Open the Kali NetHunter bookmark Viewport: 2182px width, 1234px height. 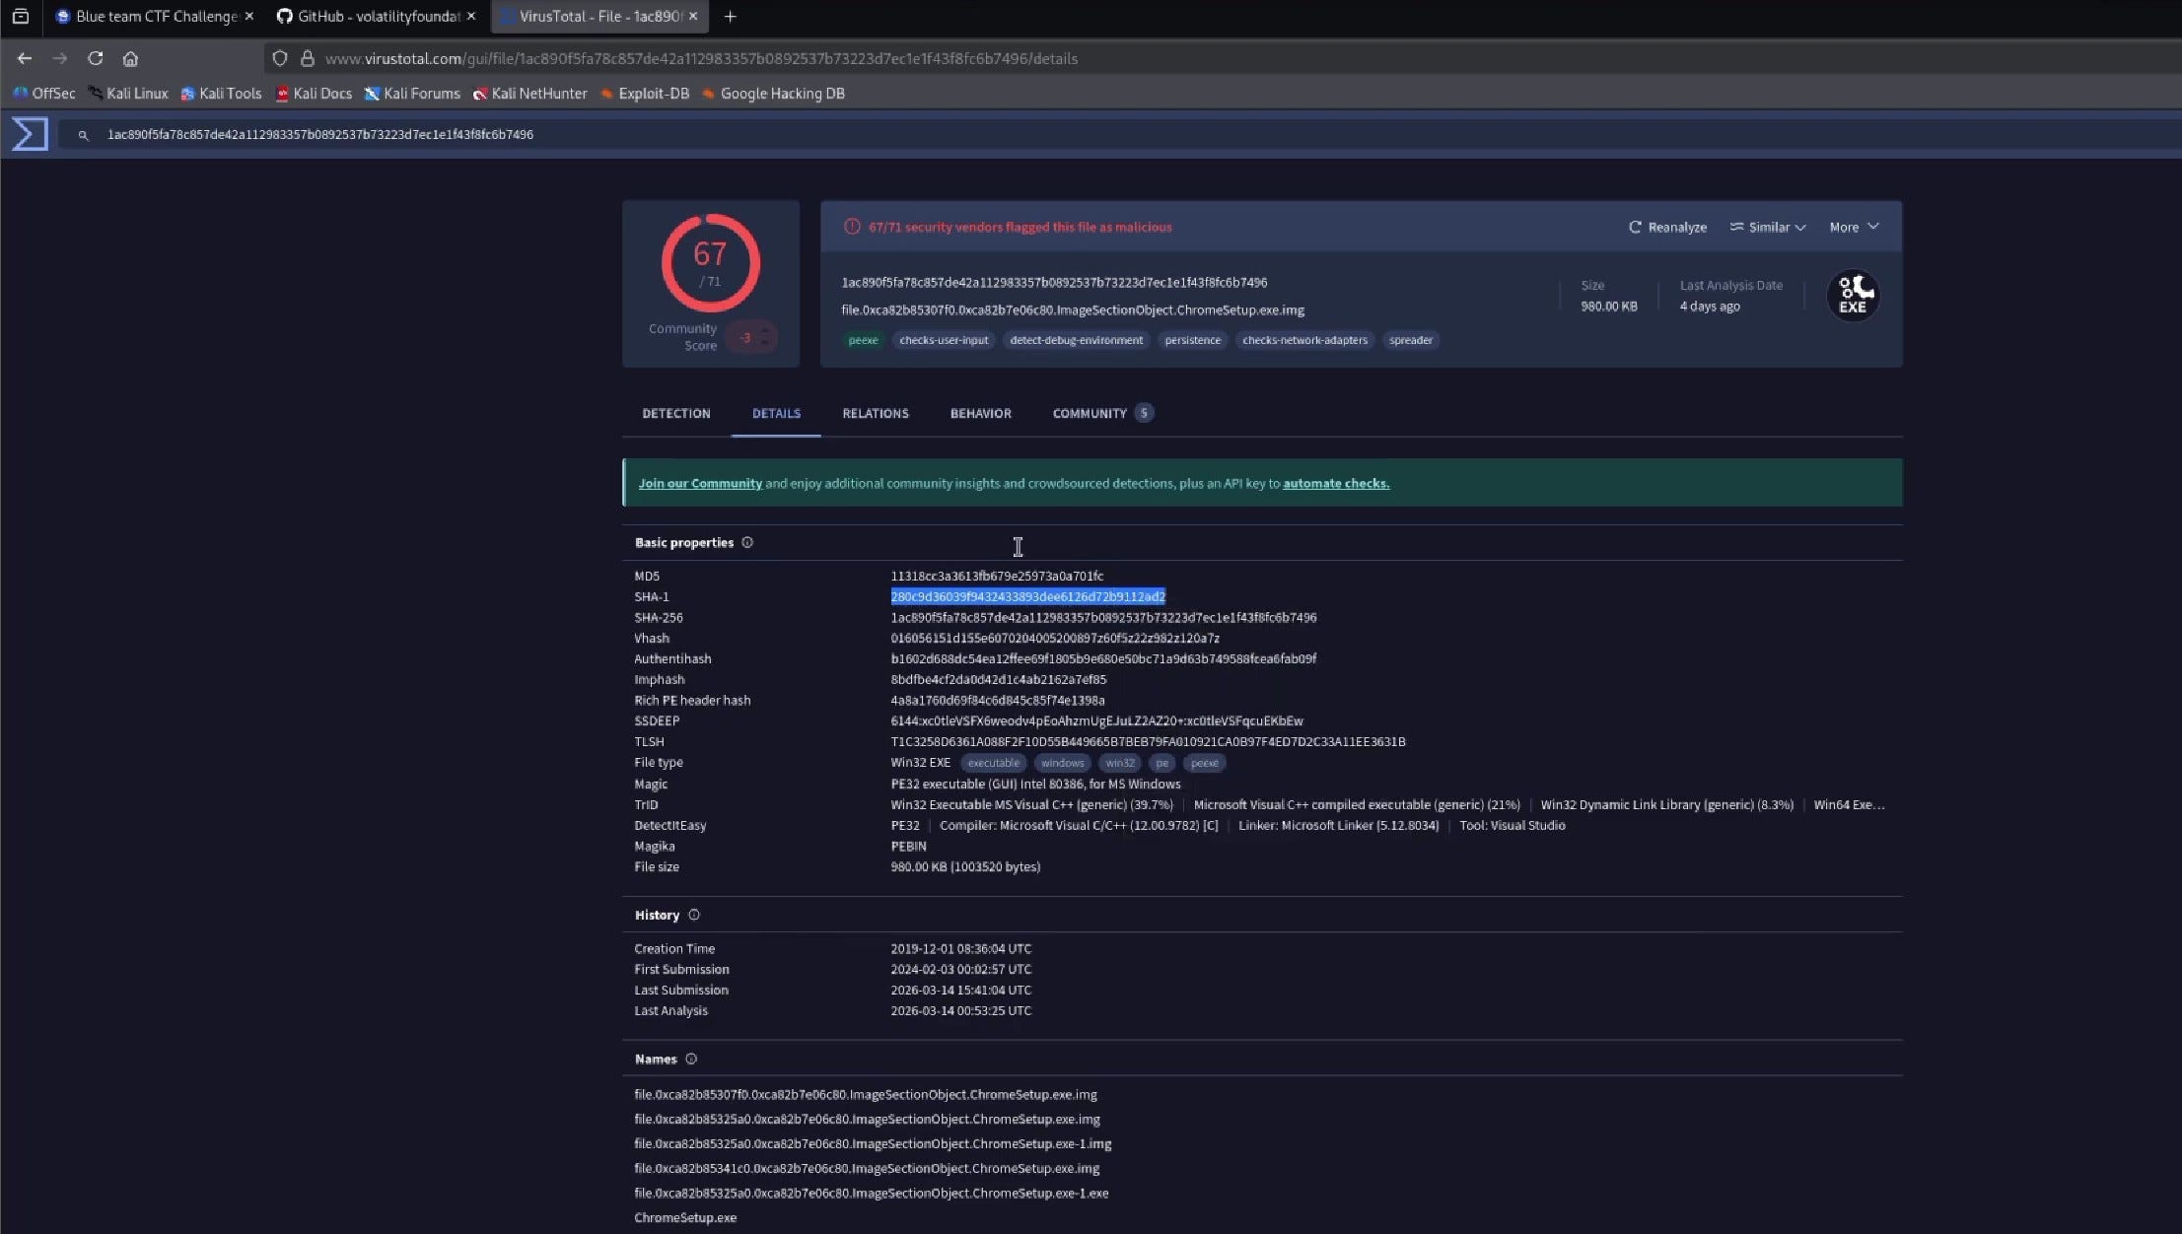529,94
